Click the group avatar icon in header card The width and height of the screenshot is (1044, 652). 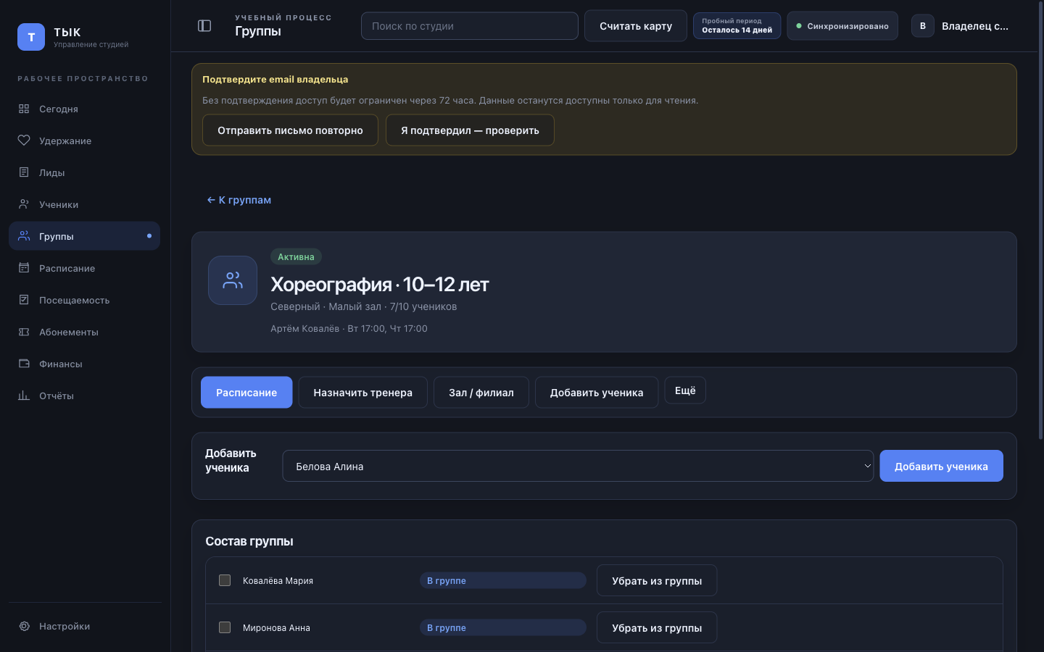point(233,280)
